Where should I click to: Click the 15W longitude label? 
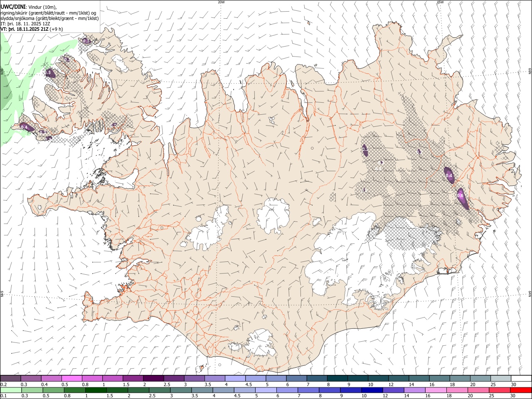440,2
